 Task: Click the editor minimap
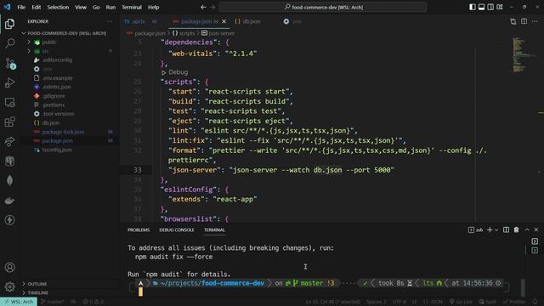click(523, 55)
